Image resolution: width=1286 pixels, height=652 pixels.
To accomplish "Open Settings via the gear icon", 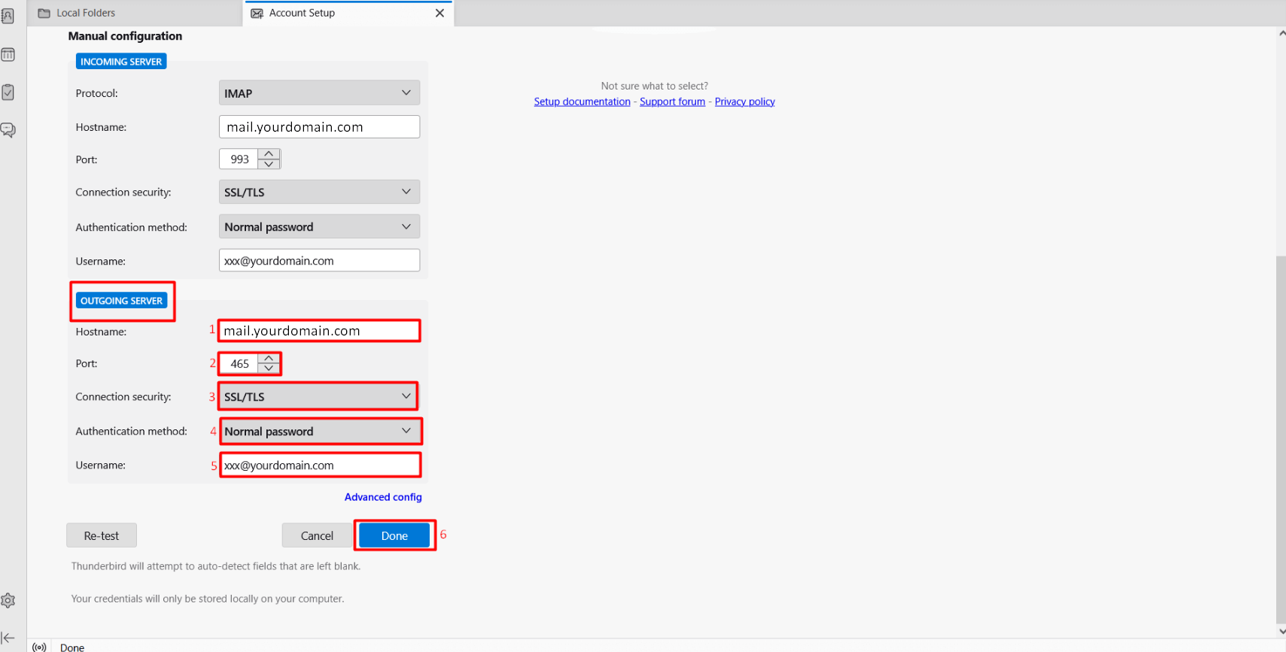I will [8, 601].
